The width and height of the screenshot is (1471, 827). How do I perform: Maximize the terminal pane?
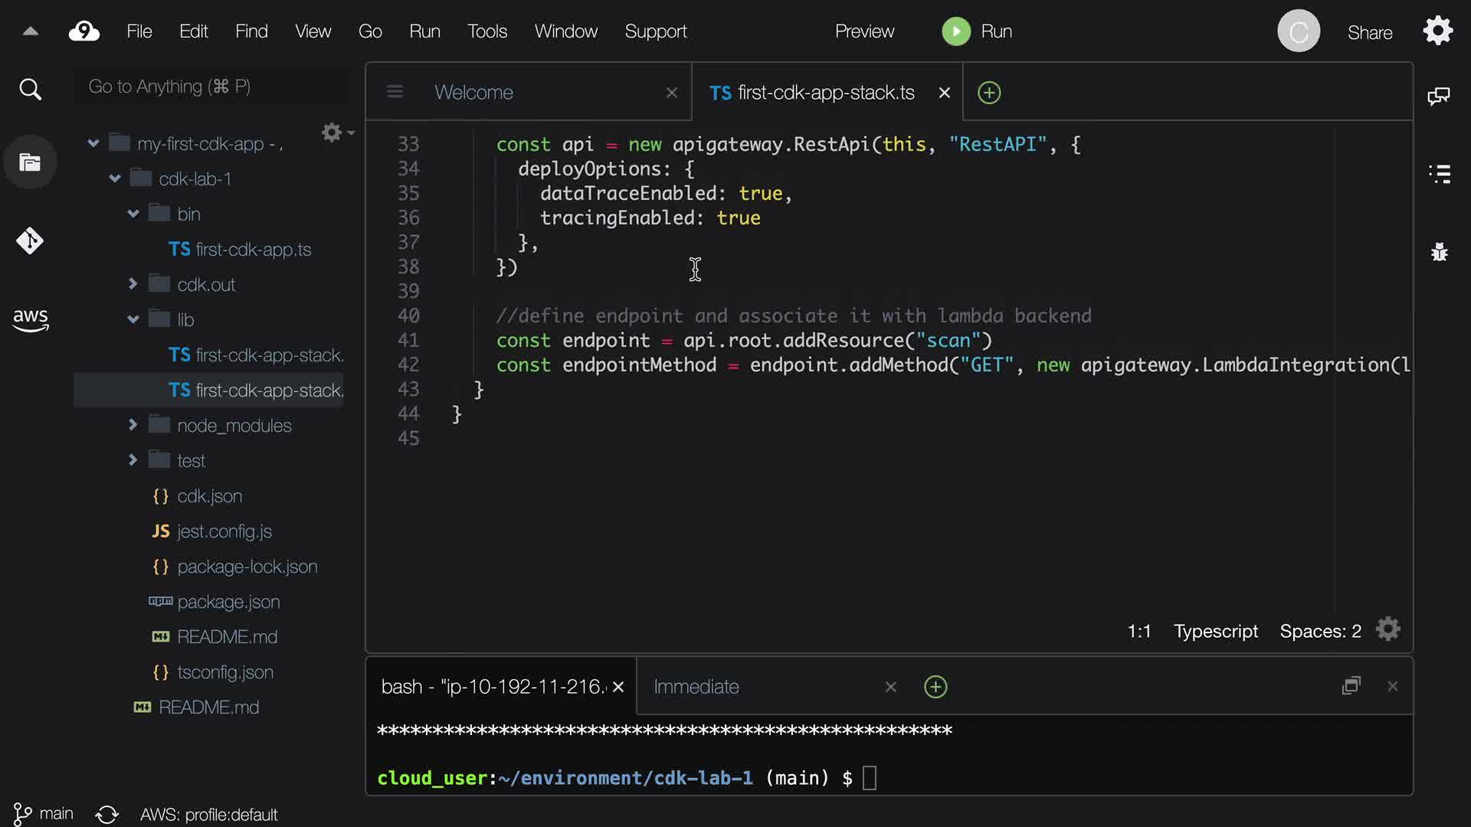coord(1351,686)
